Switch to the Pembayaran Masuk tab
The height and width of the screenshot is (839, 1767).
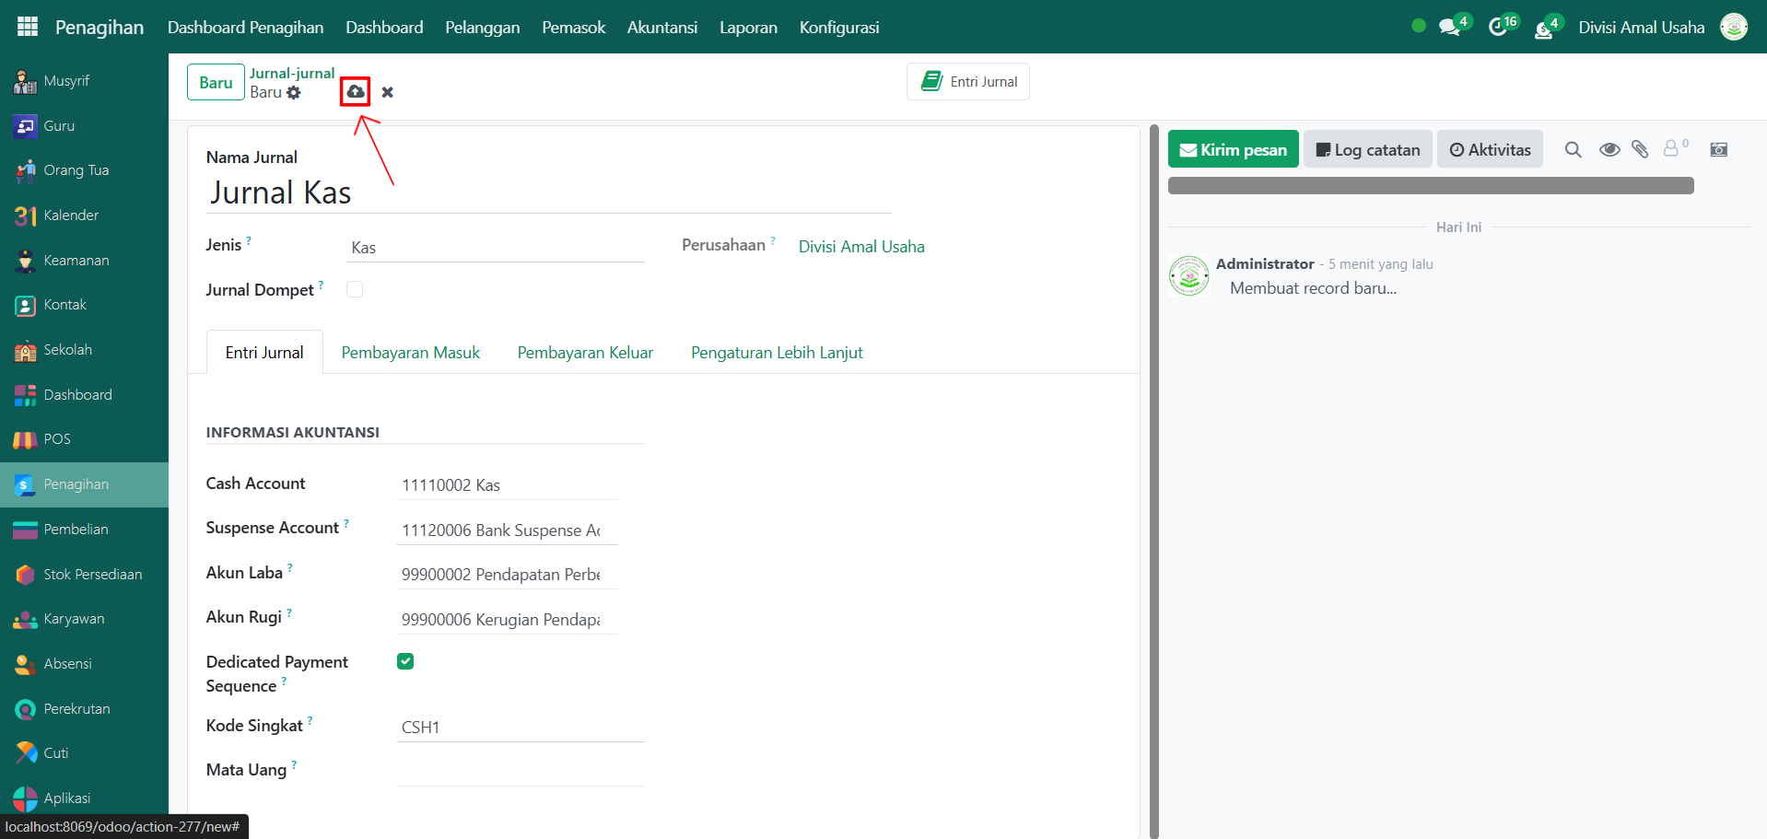pyautogui.click(x=410, y=353)
